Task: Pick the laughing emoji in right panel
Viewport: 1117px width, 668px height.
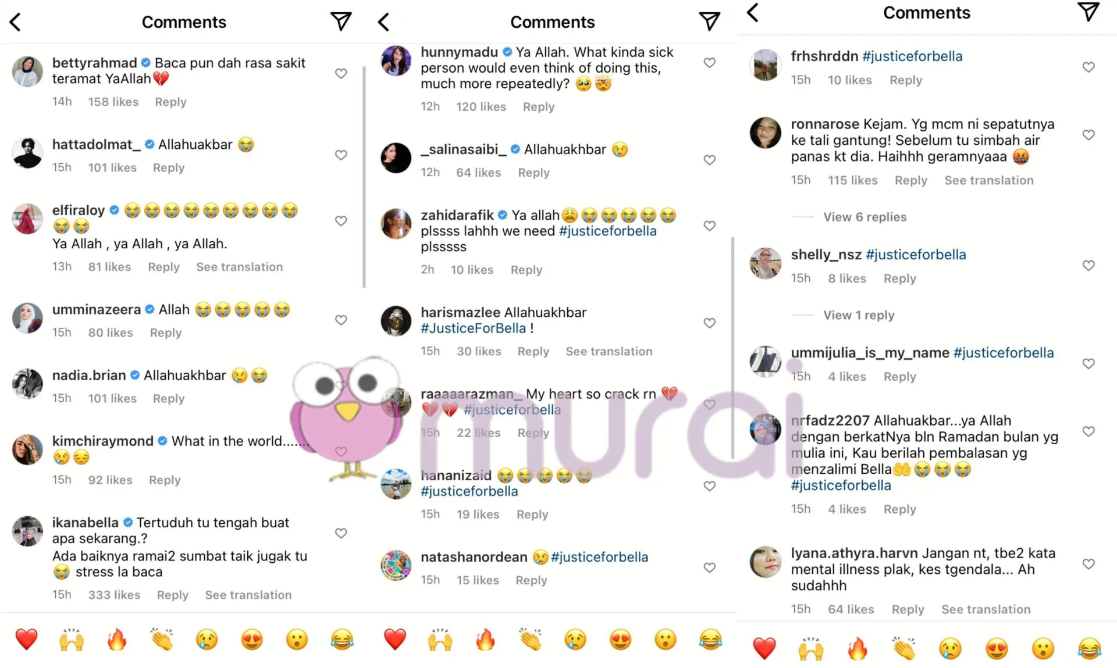Action: pyautogui.click(x=1089, y=648)
